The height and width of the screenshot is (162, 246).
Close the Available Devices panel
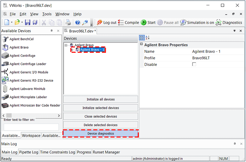58,31
